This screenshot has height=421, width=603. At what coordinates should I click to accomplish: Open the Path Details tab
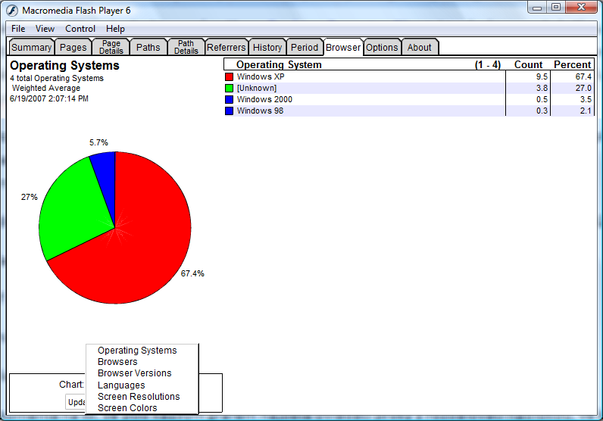pyautogui.click(x=186, y=47)
